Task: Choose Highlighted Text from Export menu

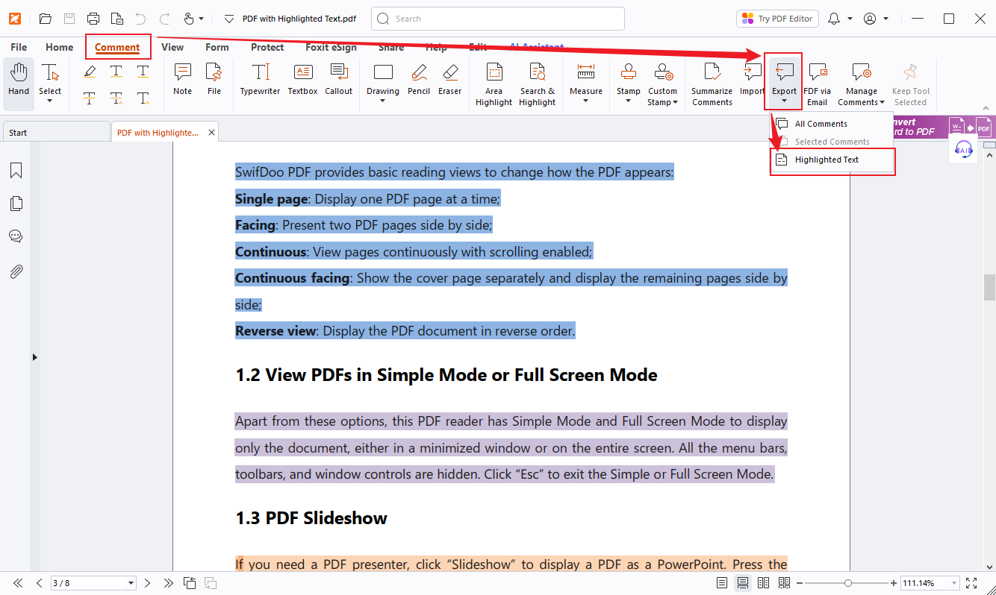Action: coord(827,160)
